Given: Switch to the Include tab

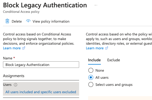Looking at the screenshot, I should point(94,60).
